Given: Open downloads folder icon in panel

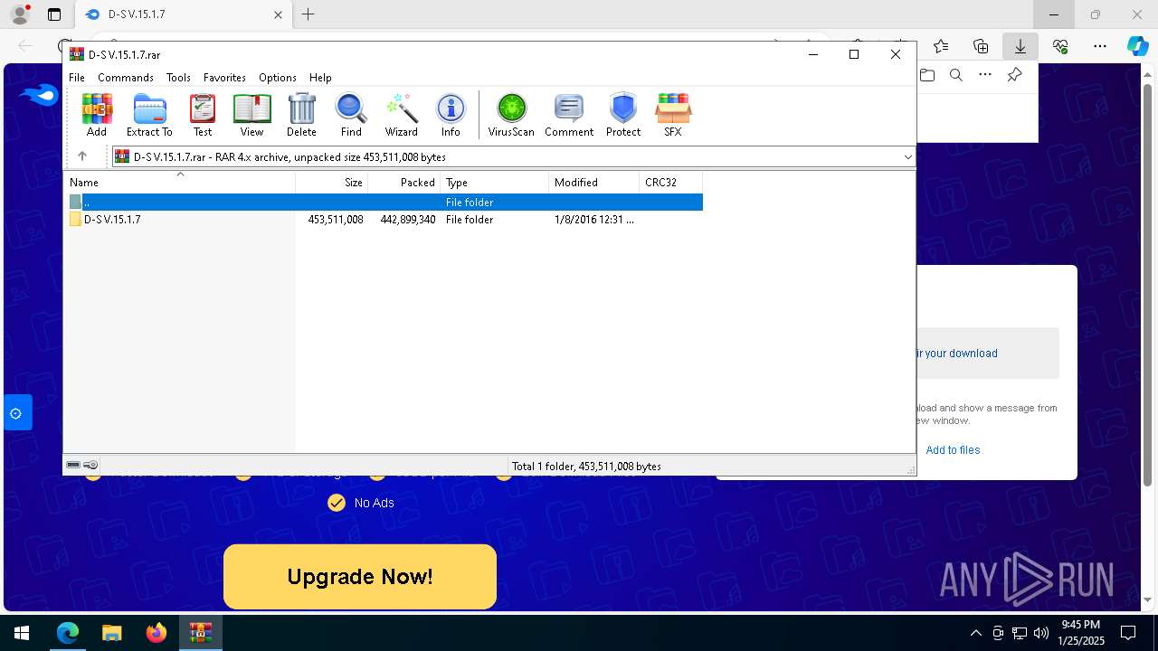Looking at the screenshot, I should click(927, 75).
